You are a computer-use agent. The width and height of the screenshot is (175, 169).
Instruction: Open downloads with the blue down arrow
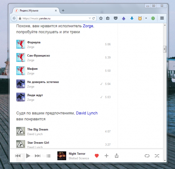pyautogui.click(x=132, y=18)
